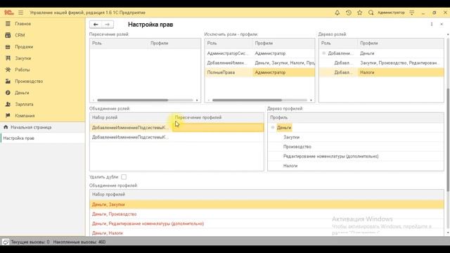Select Закупки in profile tree
450x253 pixels.
point(291,137)
